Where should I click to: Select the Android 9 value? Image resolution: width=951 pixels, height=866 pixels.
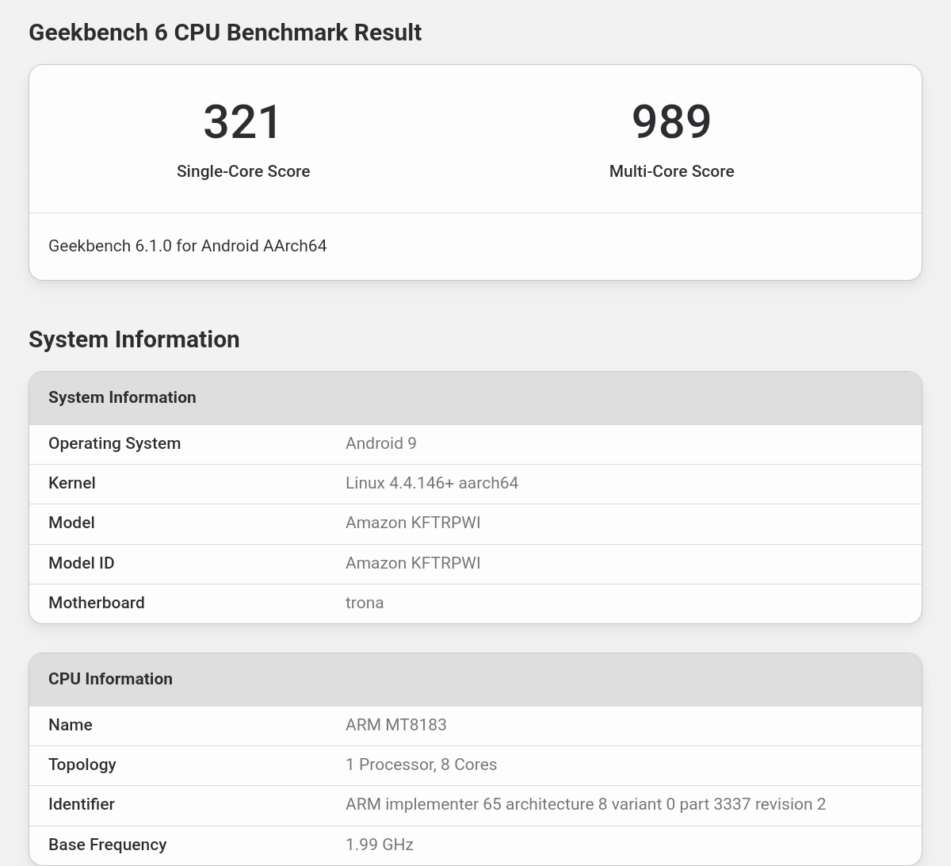click(x=381, y=443)
